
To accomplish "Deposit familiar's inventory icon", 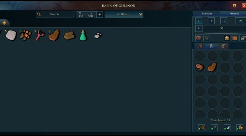I will [x=227, y=128].
